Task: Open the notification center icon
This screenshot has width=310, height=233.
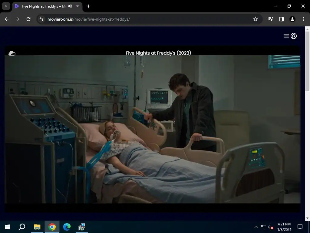Action: coord(300,227)
